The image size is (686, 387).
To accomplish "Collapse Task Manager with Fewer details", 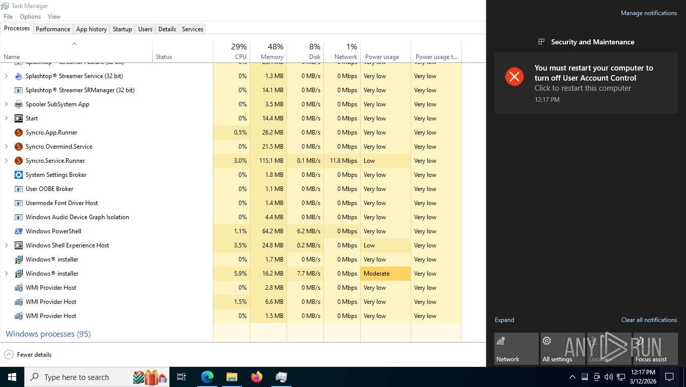I will point(28,355).
